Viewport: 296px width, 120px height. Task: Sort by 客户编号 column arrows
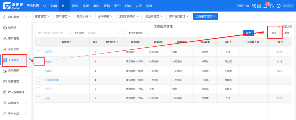[x=117, y=42]
